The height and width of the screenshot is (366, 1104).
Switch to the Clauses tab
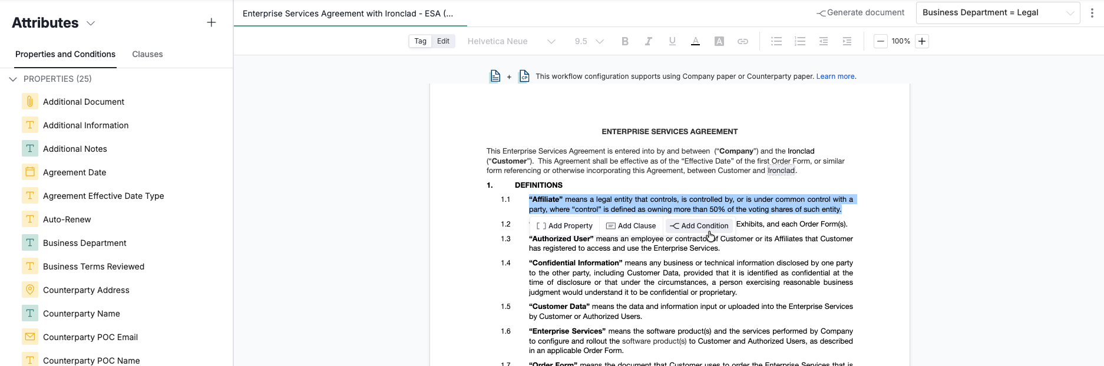click(x=147, y=54)
